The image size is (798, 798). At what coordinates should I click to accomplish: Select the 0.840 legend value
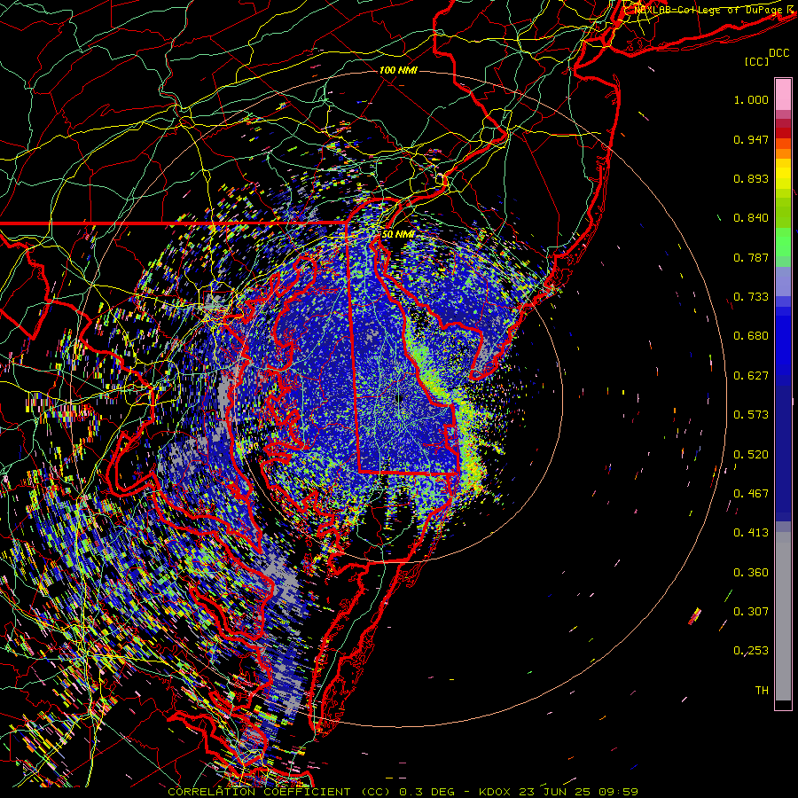coord(751,218)
